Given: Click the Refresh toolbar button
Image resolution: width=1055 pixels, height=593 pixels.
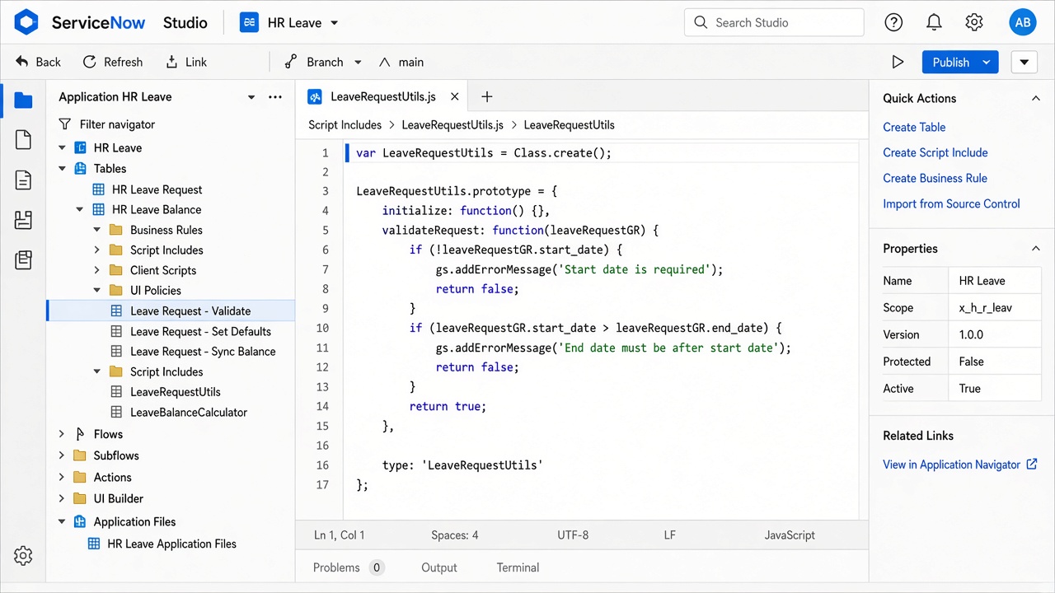Looking at the screenshot, I should tap(113, 62).
